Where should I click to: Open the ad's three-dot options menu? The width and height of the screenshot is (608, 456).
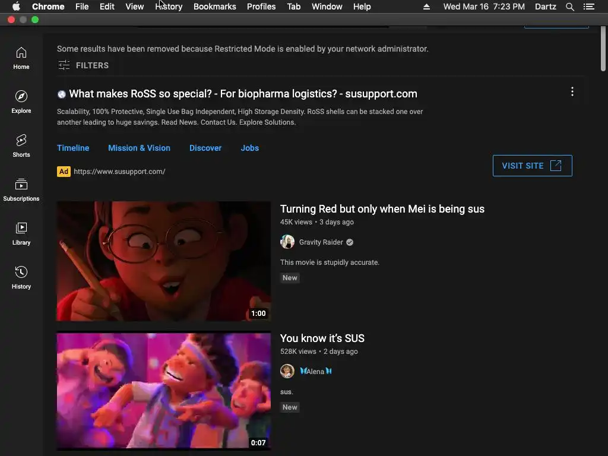click(x=572, y=91)
